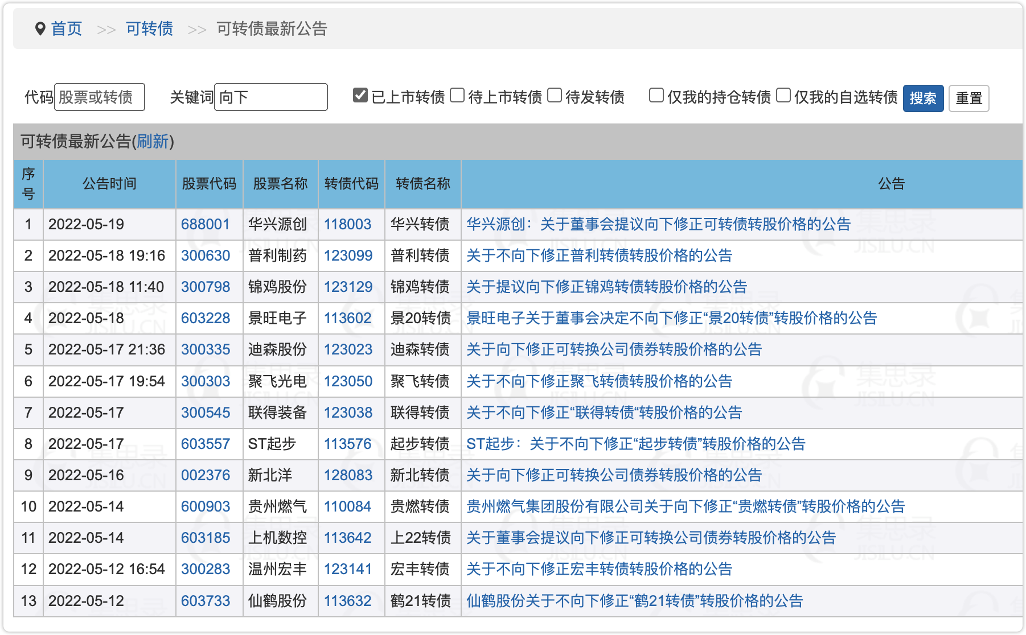
Task: Uncheck the 已上市转债 checkbox
Action: tap(360, 96)
